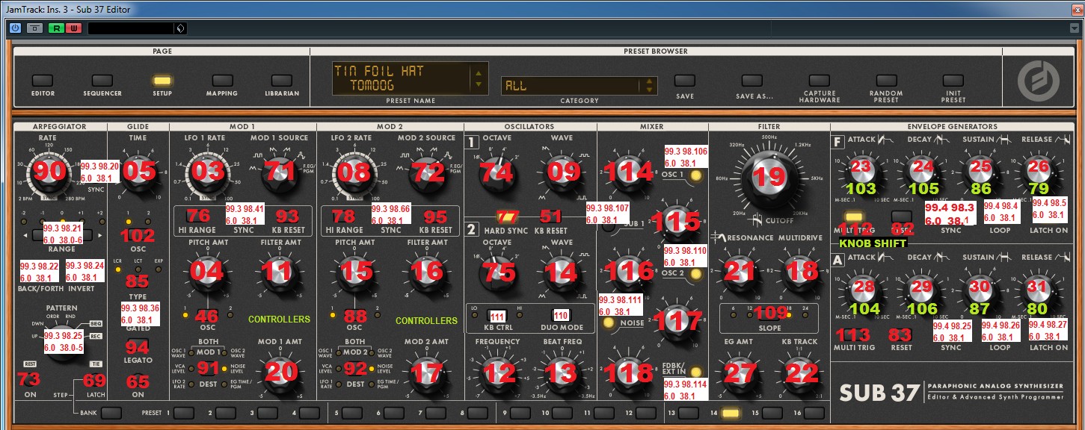The width and height of the screenshot is (1085, 430).
Task: Open the host plugin menu arrow at top right
Action: (x=1074, y=28)
